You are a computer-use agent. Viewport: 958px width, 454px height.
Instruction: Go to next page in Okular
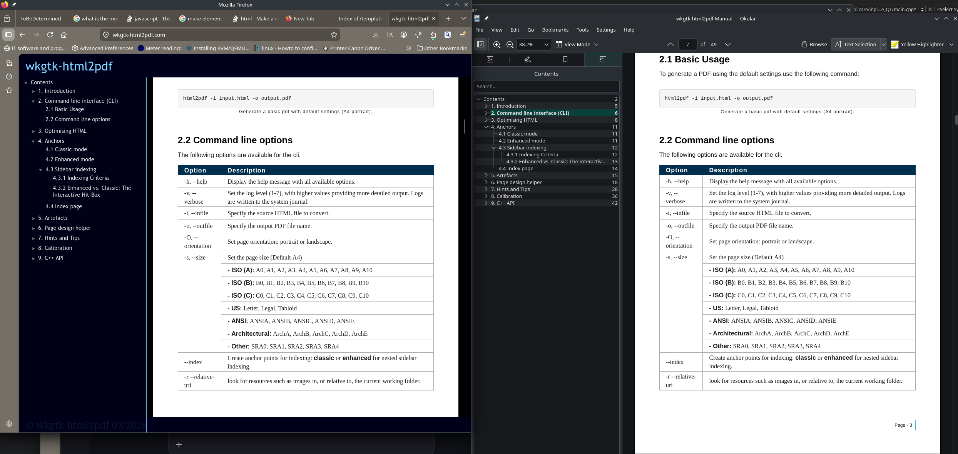728,44
